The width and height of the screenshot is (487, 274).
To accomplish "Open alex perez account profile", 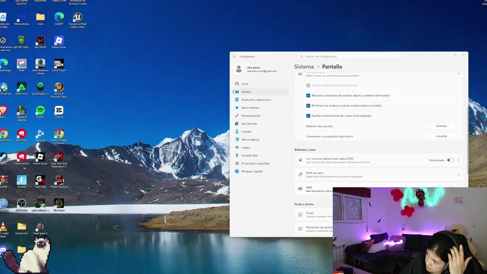I will click(257, 69).
